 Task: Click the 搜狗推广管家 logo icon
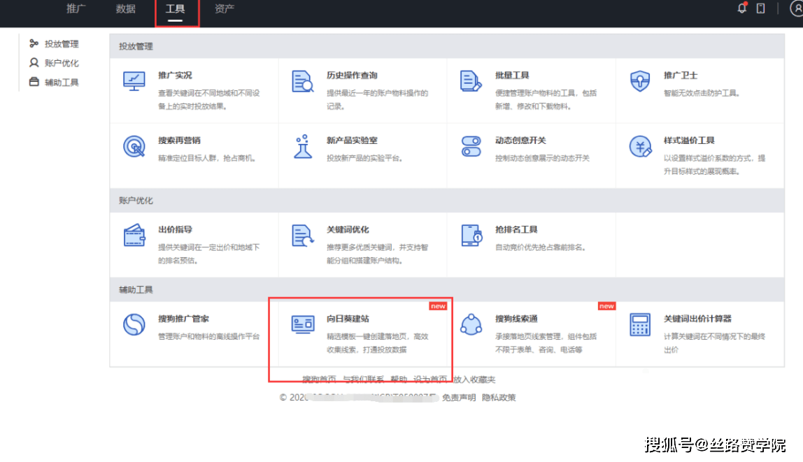coord(134,324)
